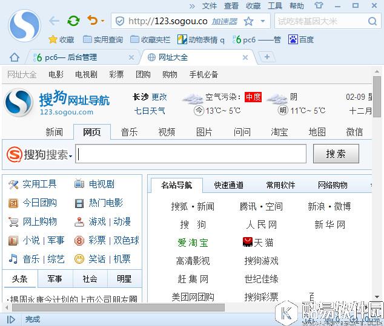Click the home icon beside tabs

(15, 57)
